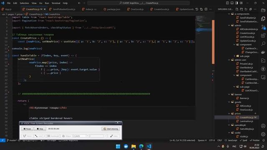This screenshot has width=267, height=150.
Task: Click Stop in VSDC recorder
Action: coord(40,129)
